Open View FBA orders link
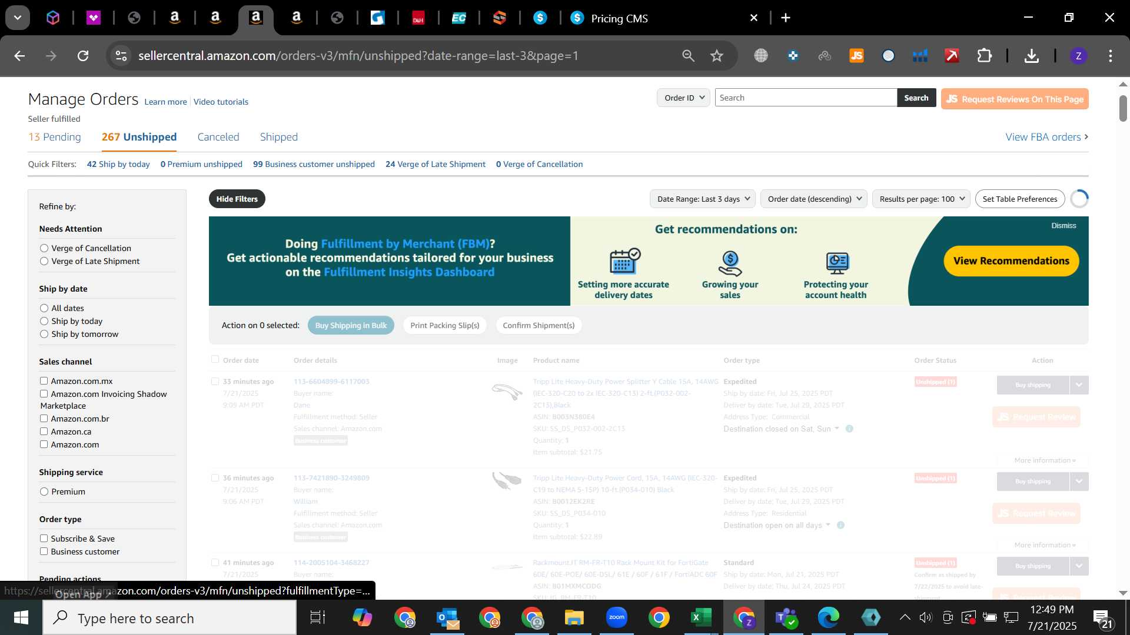 [x=1046, y=137]
